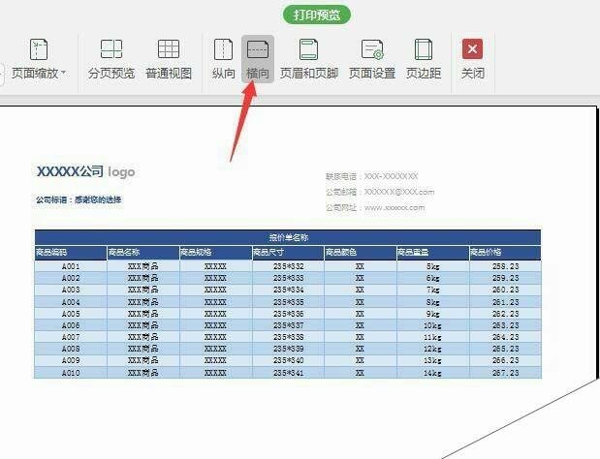Click the XX color cell in row A010

[361, 373]
